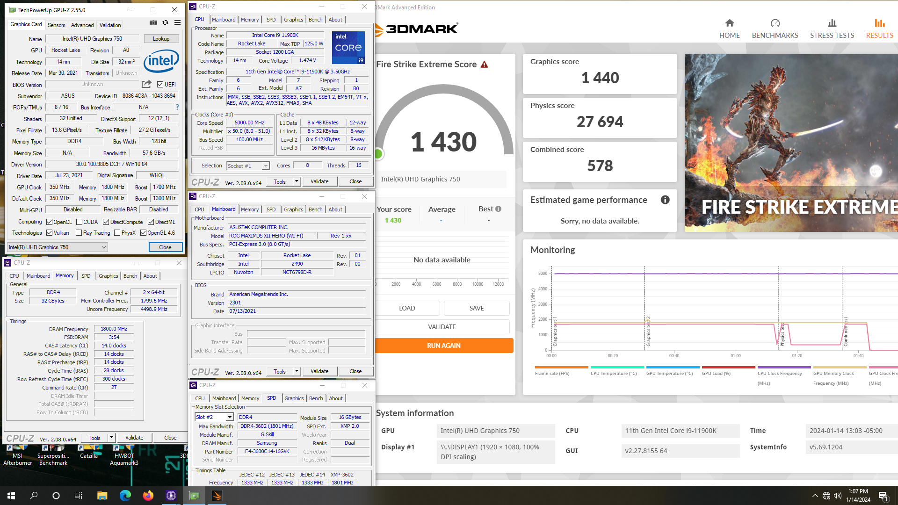This screenshot has width=898, height=505.
Task: Click the 3DMark SAVE button
Action: click(x=477, y=308)
